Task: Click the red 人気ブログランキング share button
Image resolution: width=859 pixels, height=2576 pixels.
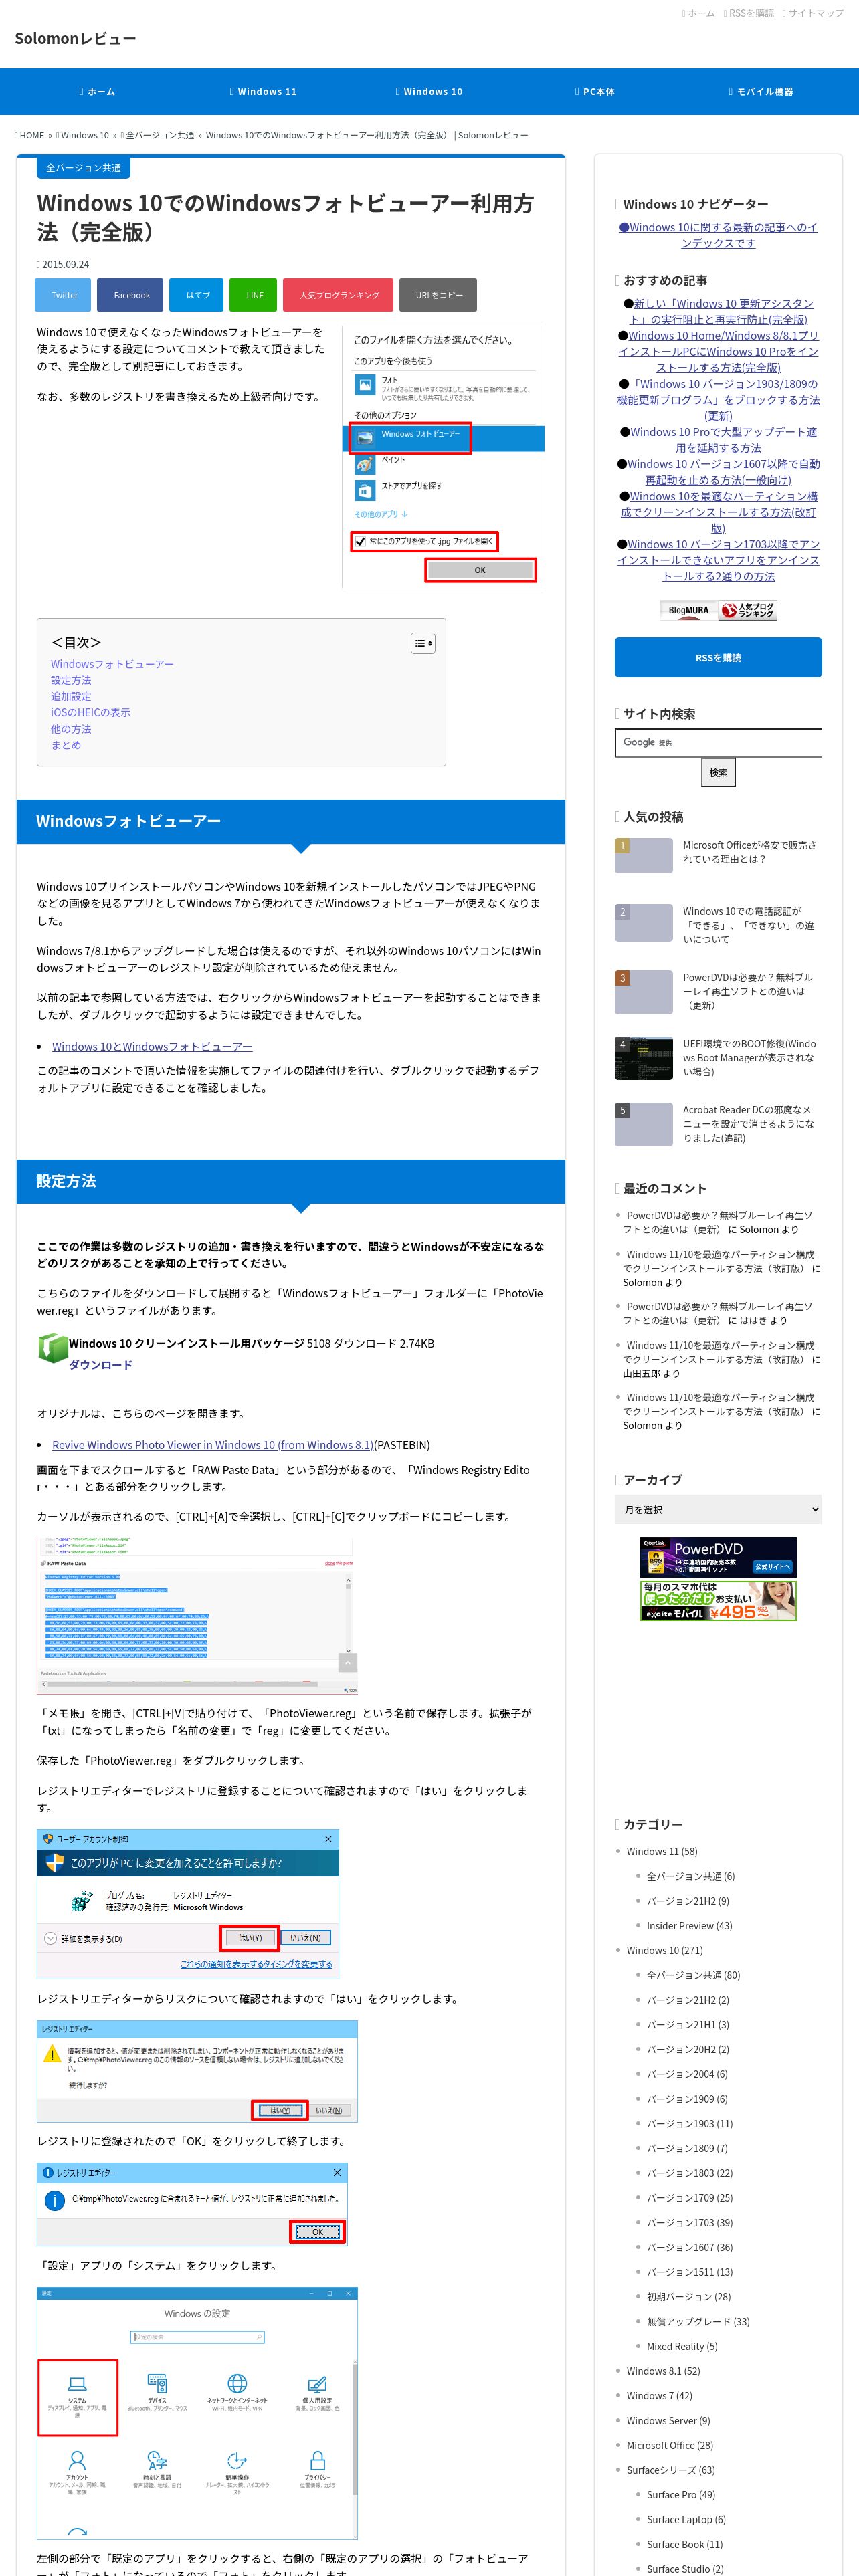Action: [339, 295]
